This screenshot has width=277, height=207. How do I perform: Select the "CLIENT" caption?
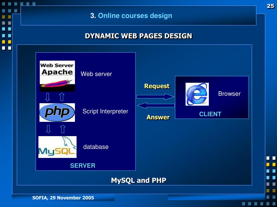[210, 114]
